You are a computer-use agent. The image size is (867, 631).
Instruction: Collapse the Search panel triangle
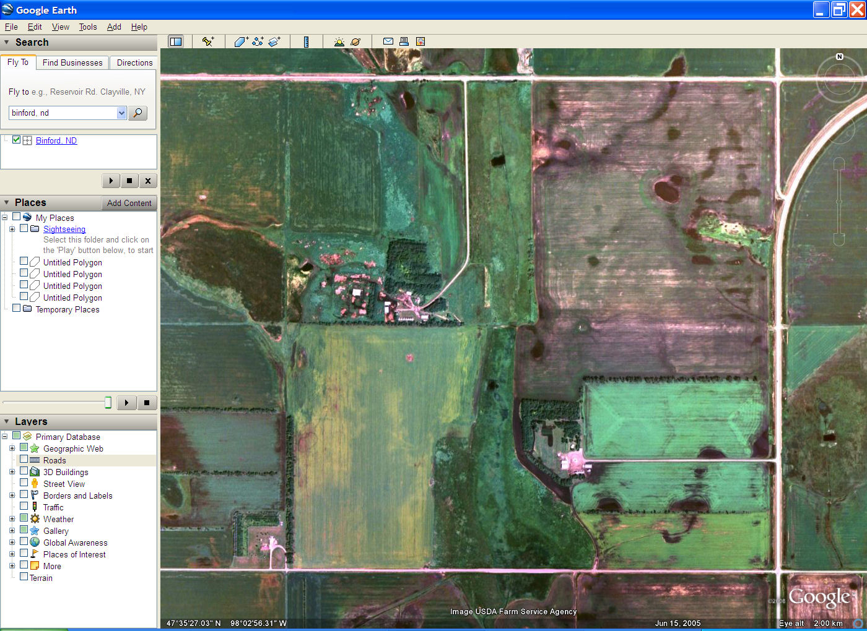[x=7, y=42]
